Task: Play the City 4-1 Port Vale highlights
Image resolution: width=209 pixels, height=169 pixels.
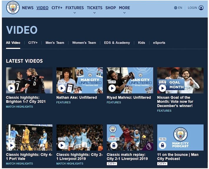Action: [11, 145]
